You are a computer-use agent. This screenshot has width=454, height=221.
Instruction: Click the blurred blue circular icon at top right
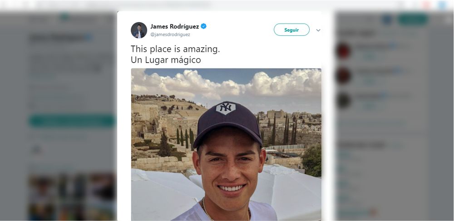(387, 20)
